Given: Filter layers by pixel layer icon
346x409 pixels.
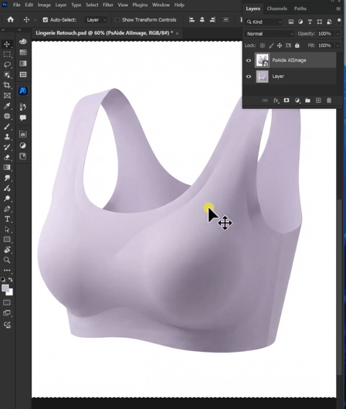Looking at the screenshot, I should (290, 22).
